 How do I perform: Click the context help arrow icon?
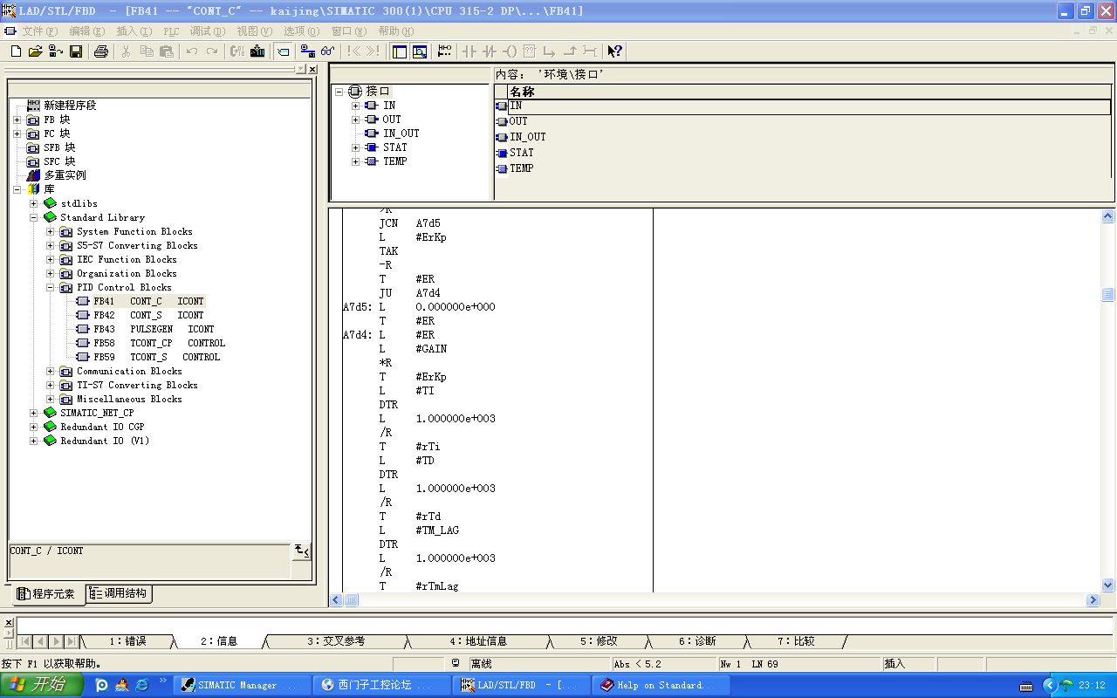614,51
